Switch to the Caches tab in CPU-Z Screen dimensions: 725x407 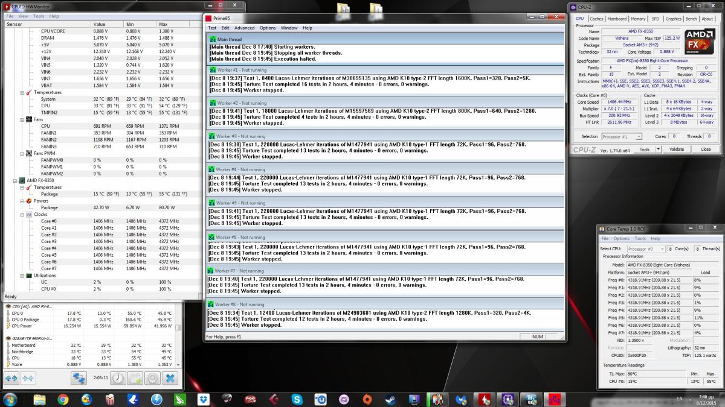[x=596, y=19]
